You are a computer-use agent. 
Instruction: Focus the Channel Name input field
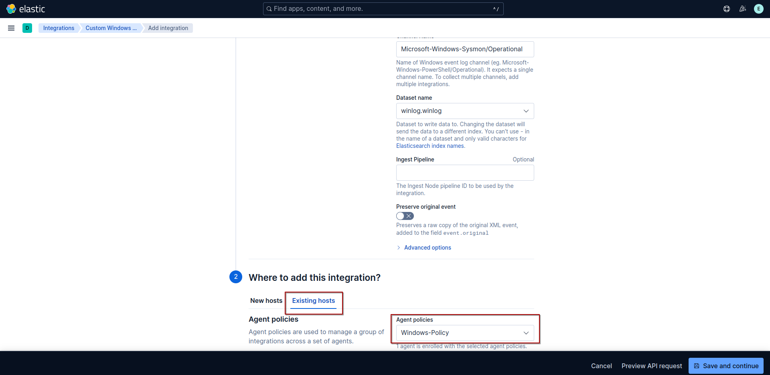(x=465, y=49)
